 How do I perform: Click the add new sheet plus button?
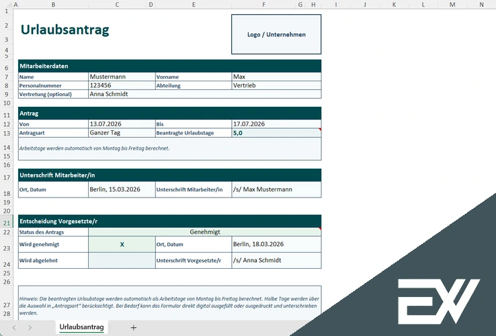(134, 327)
